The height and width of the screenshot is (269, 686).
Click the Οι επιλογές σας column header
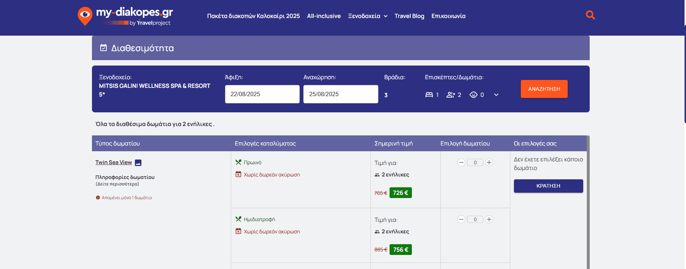click(x=535, y=143)
